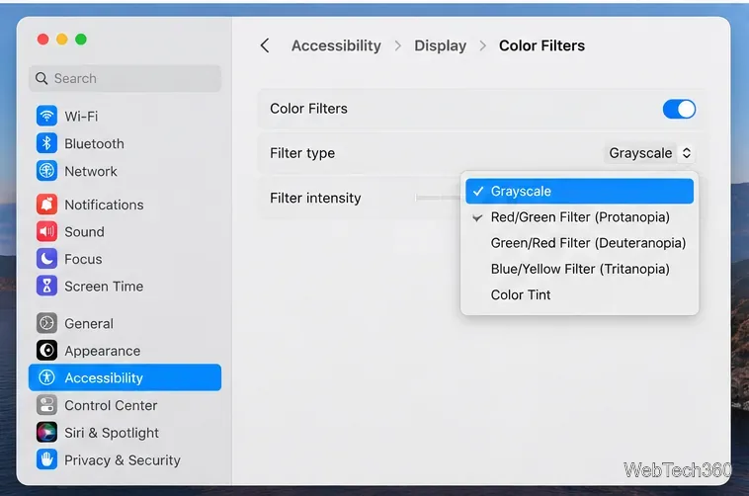749x496 pixels.
Task: Open Siri & Spotlight settings label
Action: [x=112, y=433]
